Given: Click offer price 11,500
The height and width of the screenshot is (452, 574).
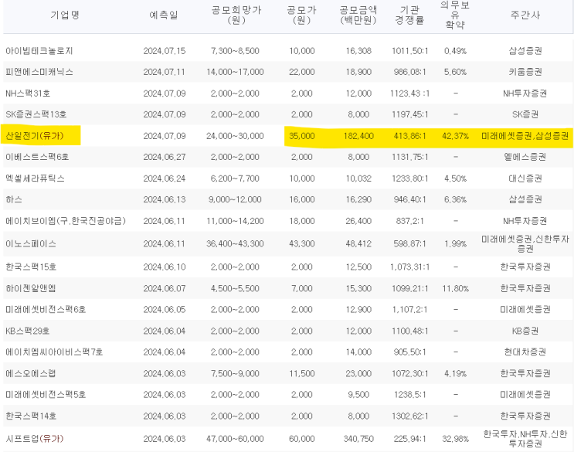Looking at the screenshot, I should 301,373.
